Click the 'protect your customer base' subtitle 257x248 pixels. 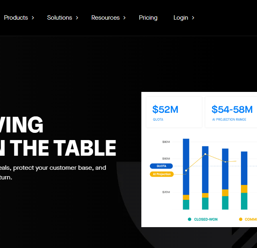click(53, 168)
